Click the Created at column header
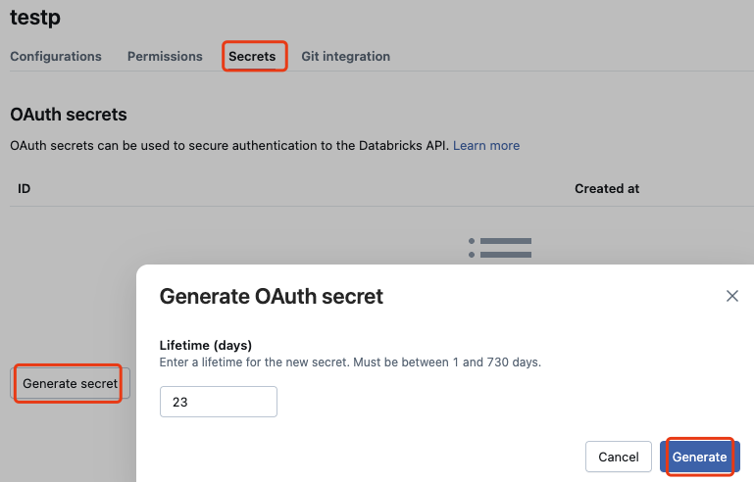Image resolution: width=754 pixels, height=482 pixels. (x=607, y=188)
